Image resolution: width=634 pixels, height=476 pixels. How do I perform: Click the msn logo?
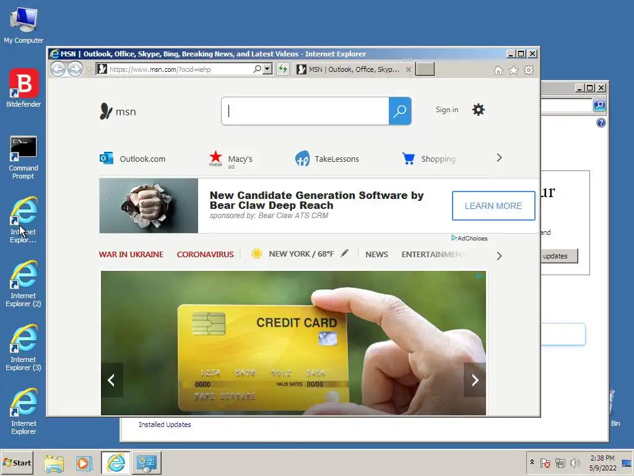click(118, 112)
